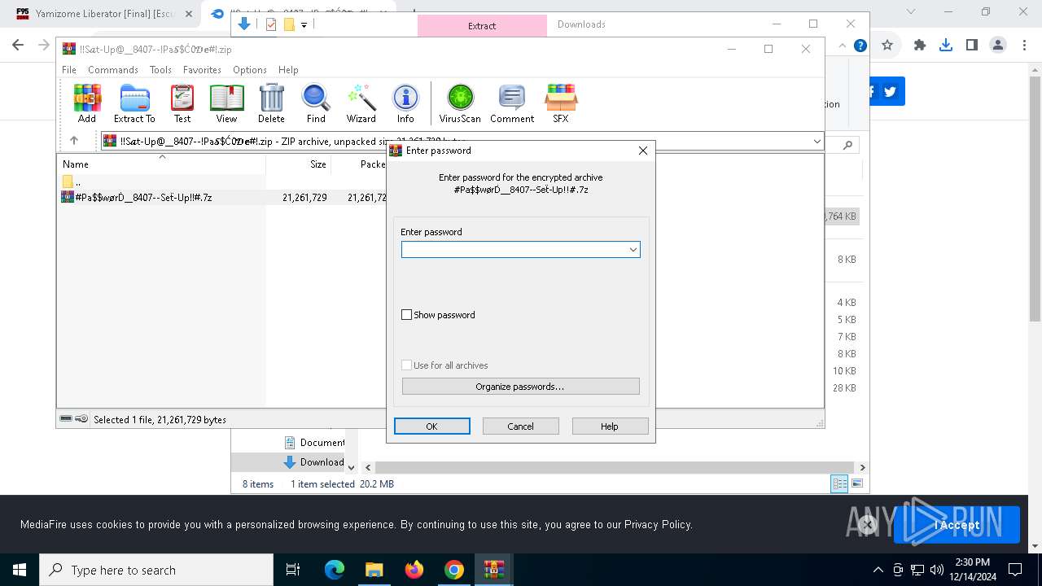Click the Add toolbar icon in WinRAR
The image size is (1042, 586).
pyautogui.click(x=87, y=103)
